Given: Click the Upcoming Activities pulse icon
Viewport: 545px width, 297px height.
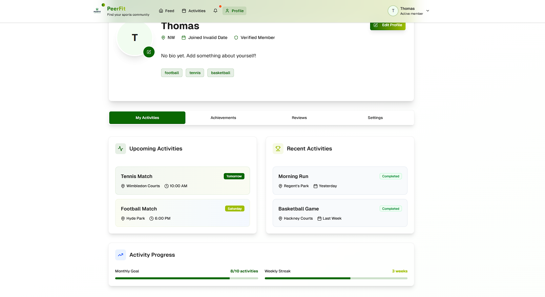Looking at the screenshot, I should pyautogui.click(x=120, y=148).
